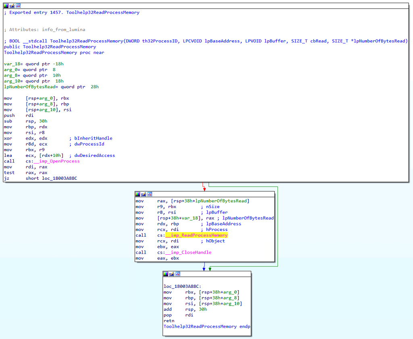
Task: Click the 'bInheritHandle' comment
Action: 93,138
